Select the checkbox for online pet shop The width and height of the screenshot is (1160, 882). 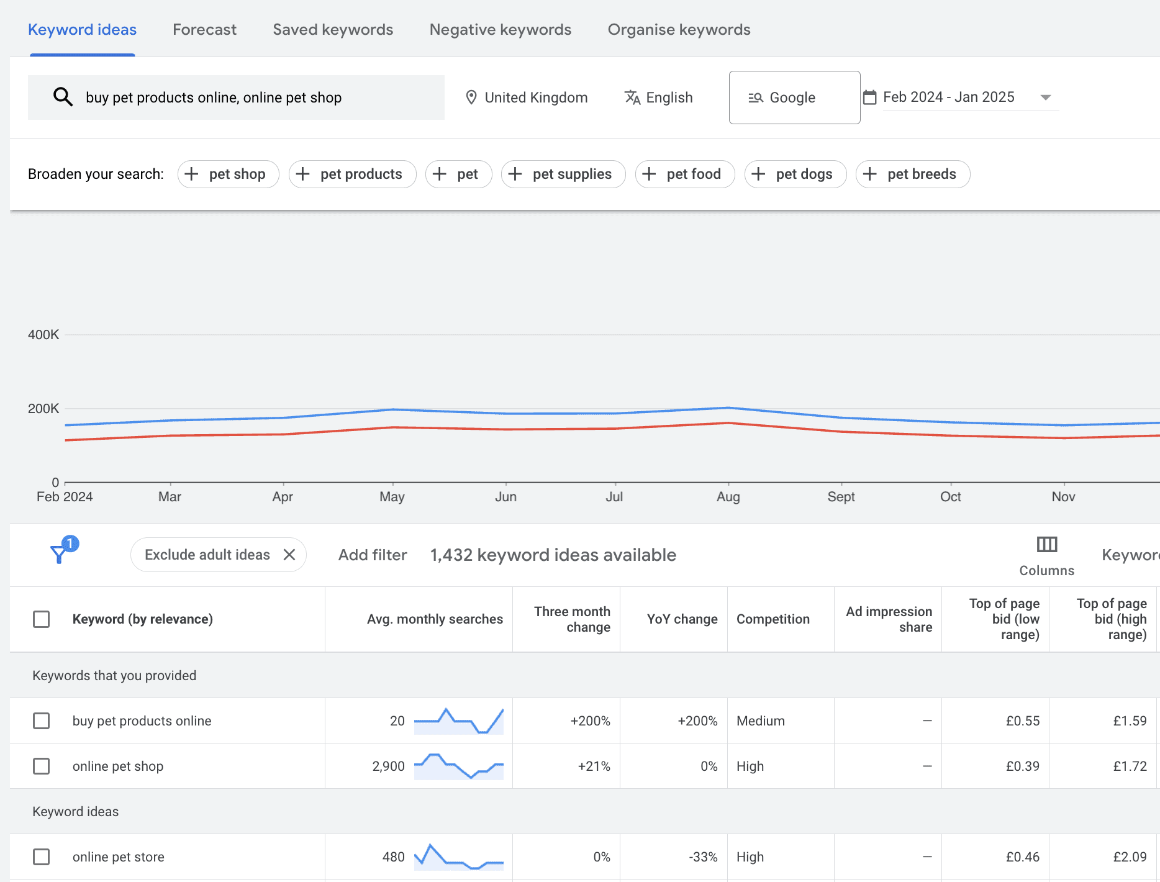[41, 766]
